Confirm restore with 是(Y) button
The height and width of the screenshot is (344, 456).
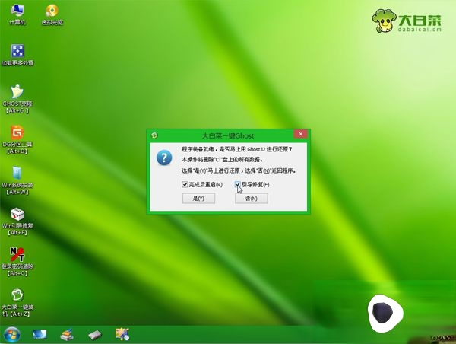tap(198, 199)
